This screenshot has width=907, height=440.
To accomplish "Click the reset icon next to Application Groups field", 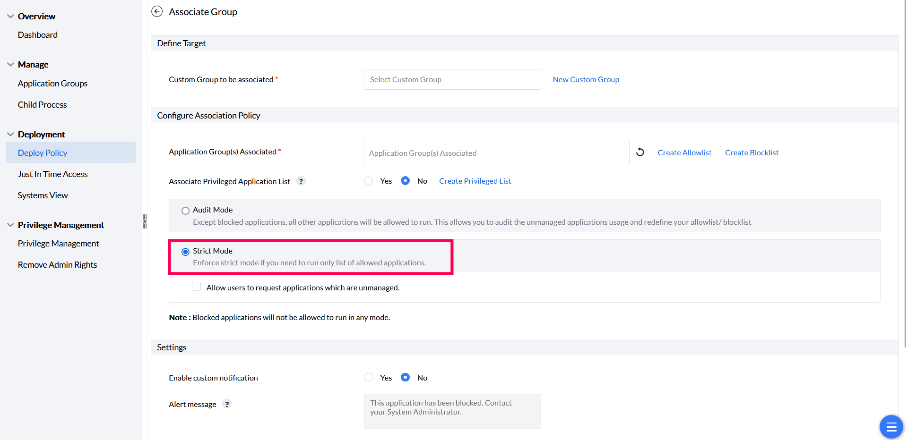I will (640, 152).
